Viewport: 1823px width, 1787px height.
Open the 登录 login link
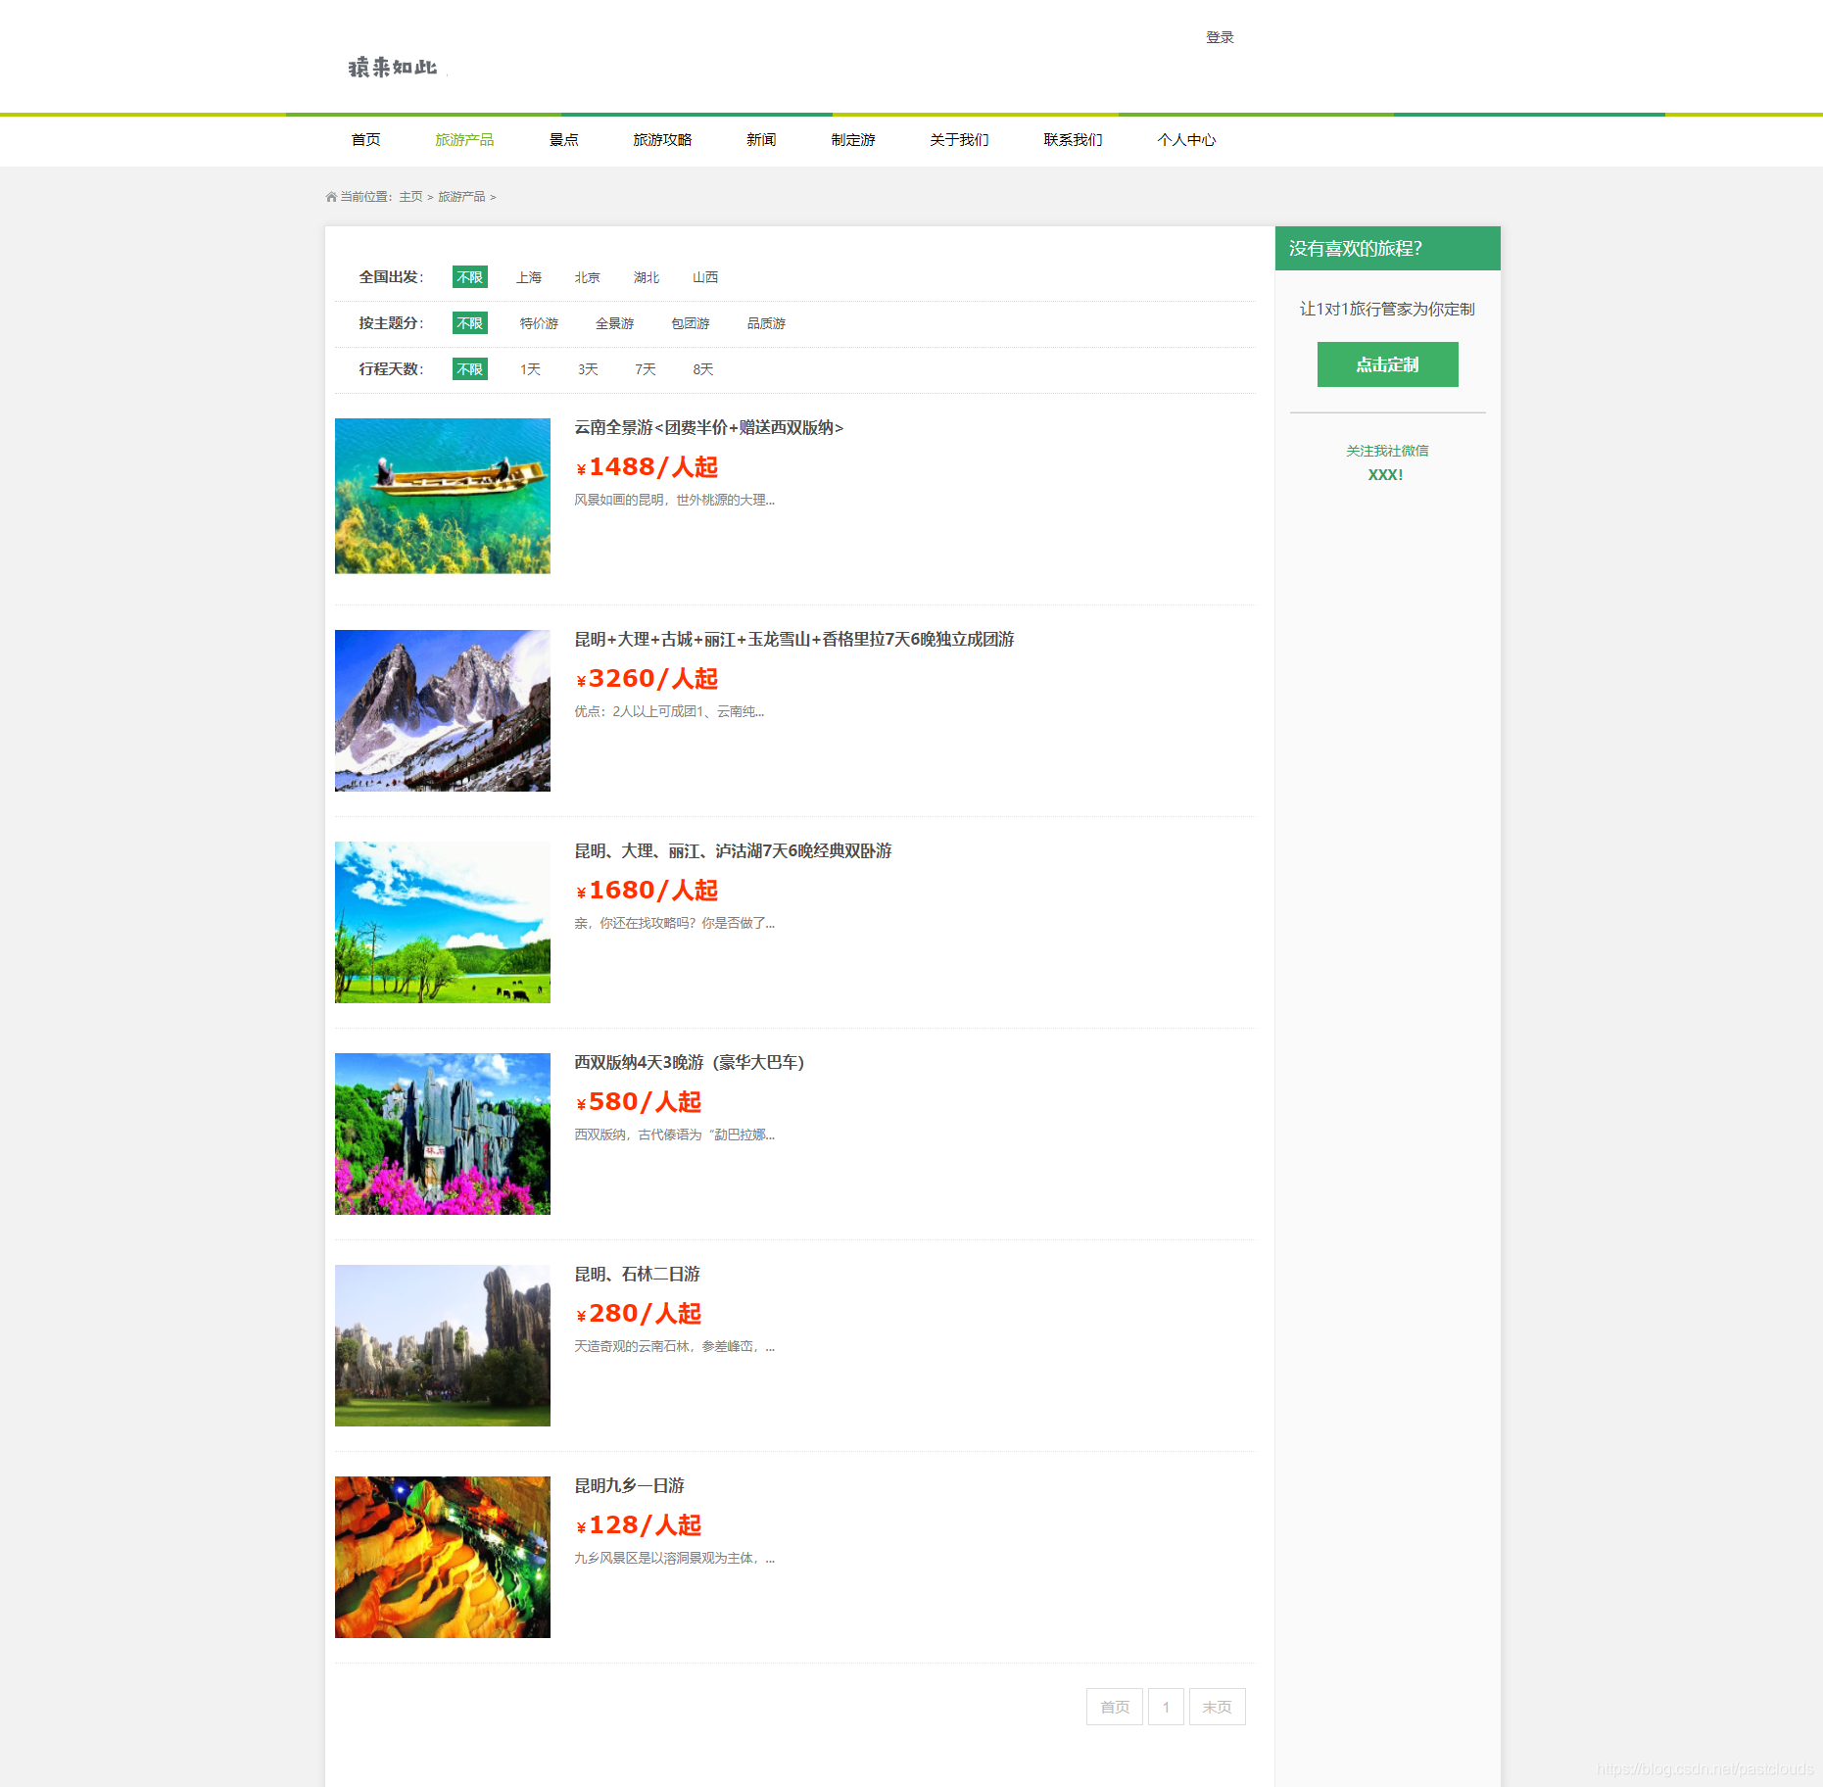[x=1220, y=37]
